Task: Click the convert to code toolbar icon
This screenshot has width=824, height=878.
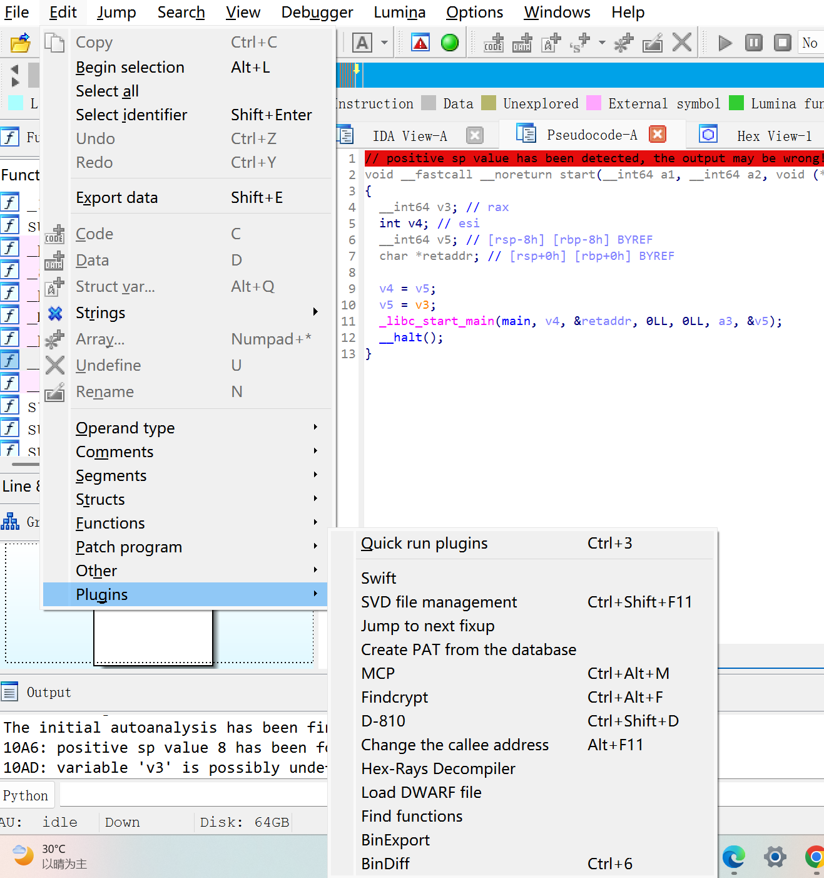Action: pos(494,43)
